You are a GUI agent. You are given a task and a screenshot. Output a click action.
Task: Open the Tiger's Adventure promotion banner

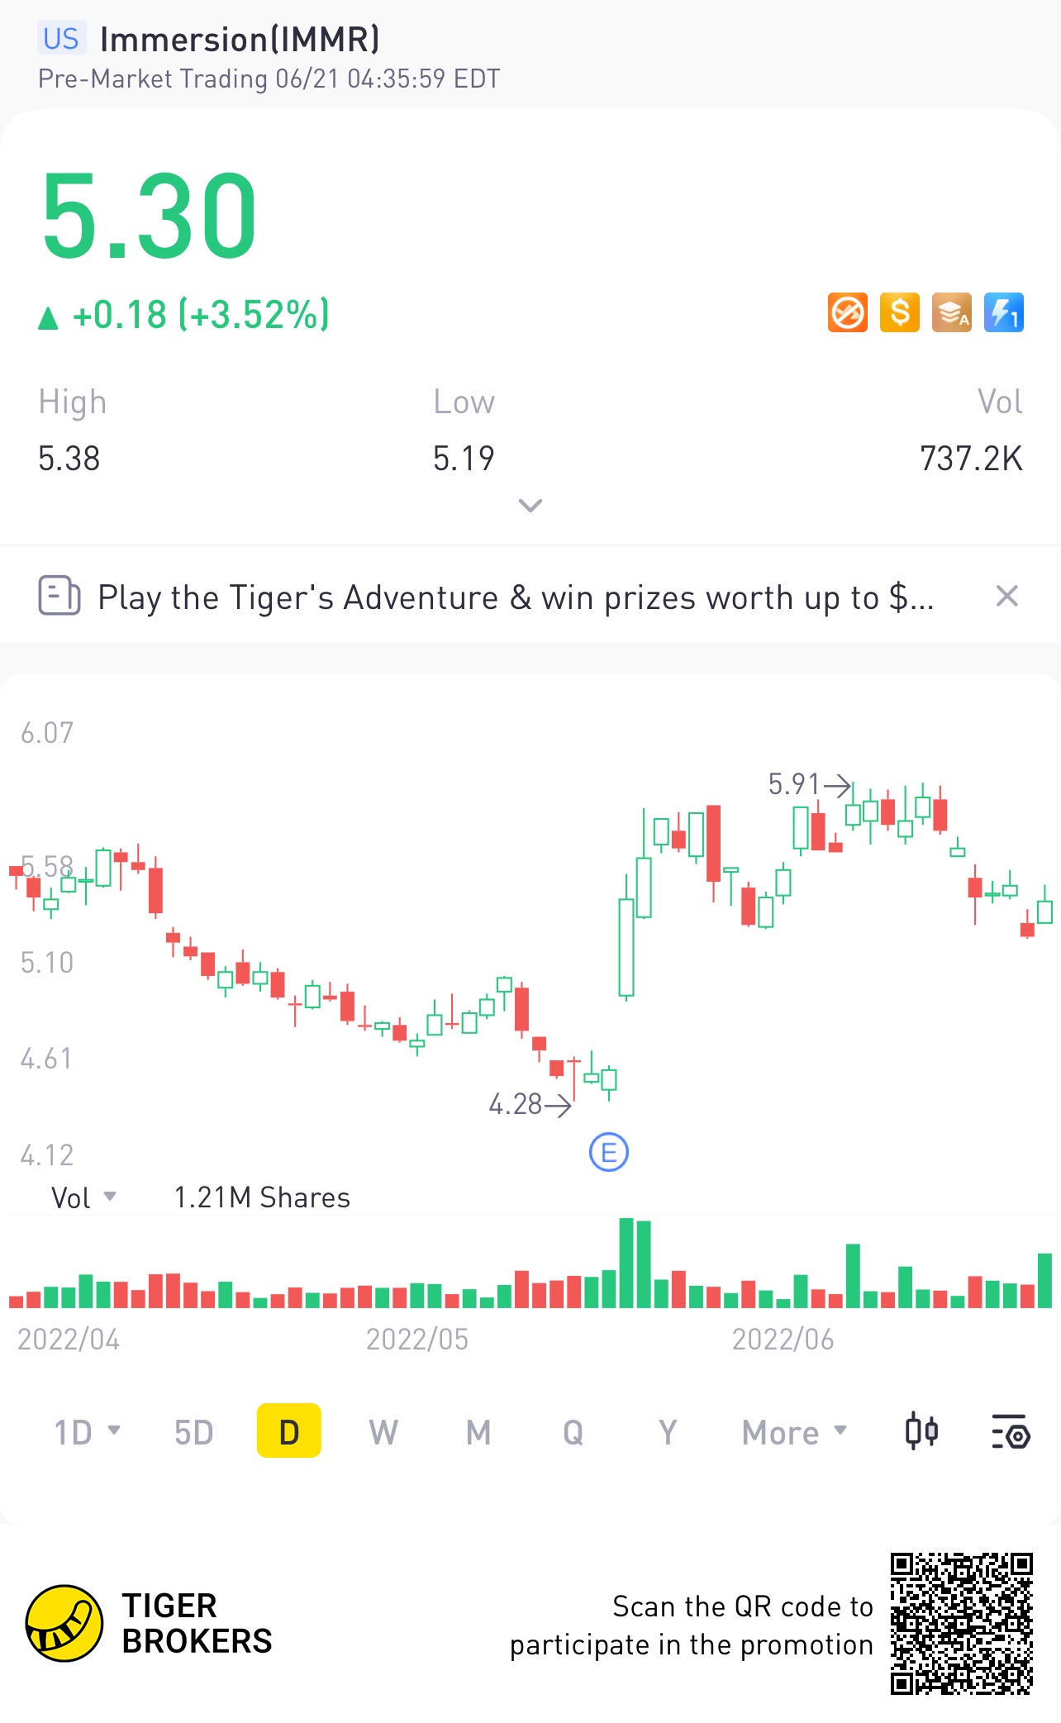tap(515, 597)
